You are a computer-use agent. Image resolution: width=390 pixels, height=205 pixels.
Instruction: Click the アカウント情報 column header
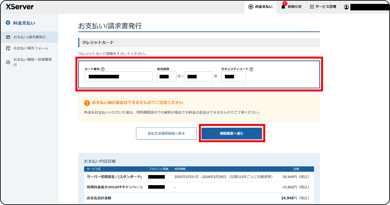pos(159,169)
